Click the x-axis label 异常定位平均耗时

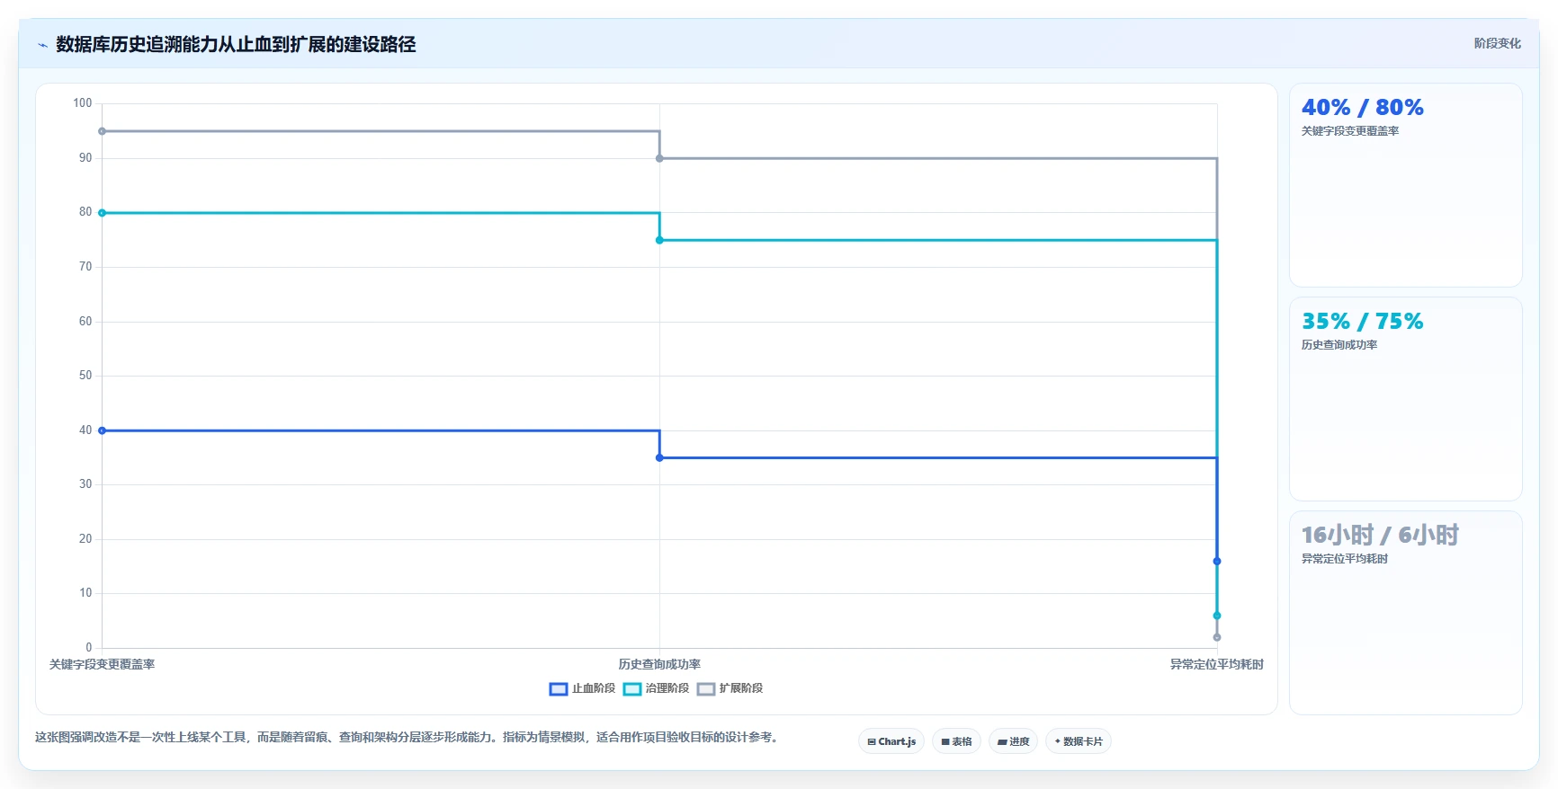coord(1217,665)
